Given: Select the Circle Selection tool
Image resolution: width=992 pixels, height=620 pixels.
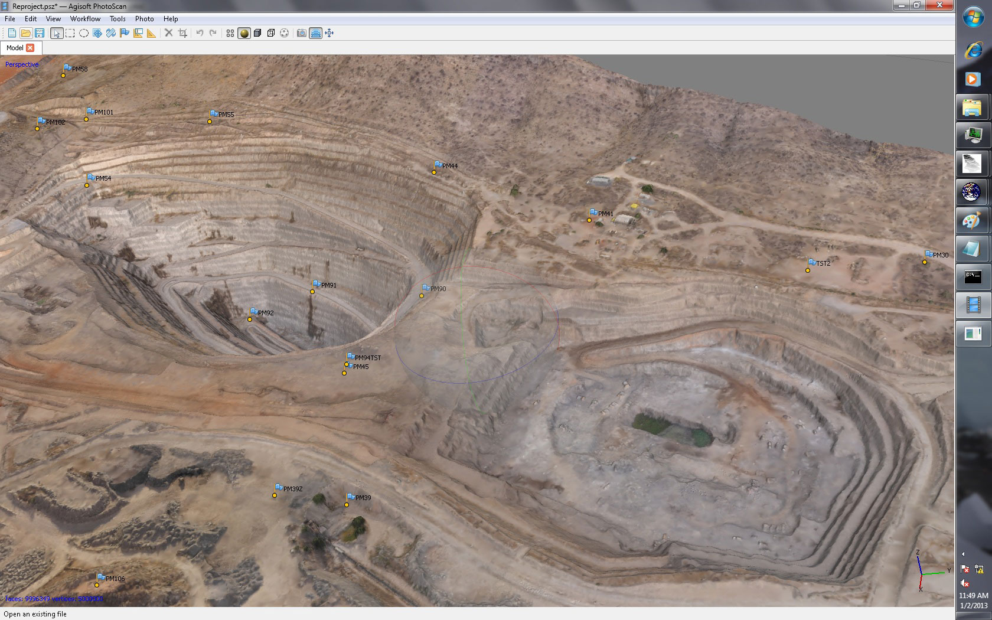Looking at the screenshot, I should pos(84,33).
